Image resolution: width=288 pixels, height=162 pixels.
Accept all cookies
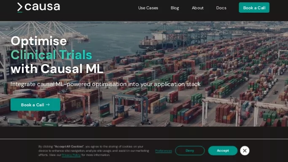[x=223, y=151]
